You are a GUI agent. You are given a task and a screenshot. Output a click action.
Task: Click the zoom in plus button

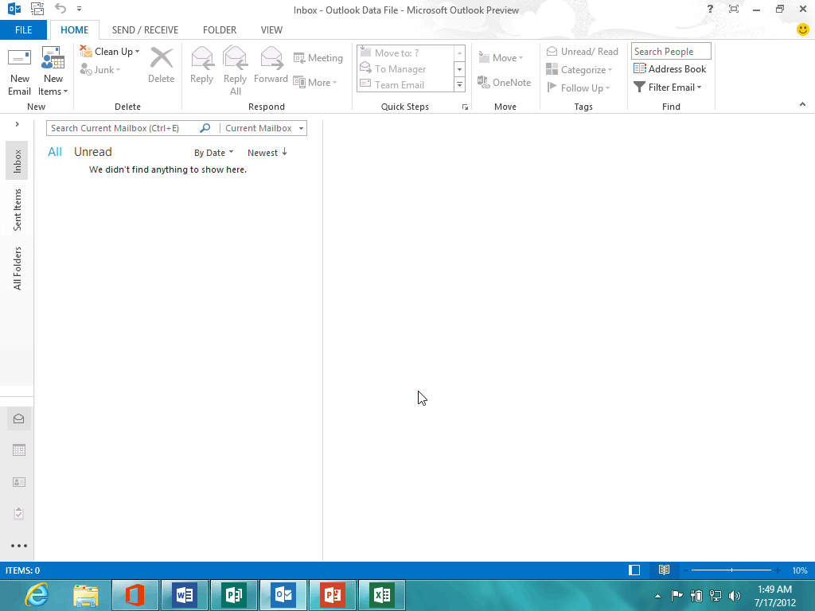click(778, 570)
